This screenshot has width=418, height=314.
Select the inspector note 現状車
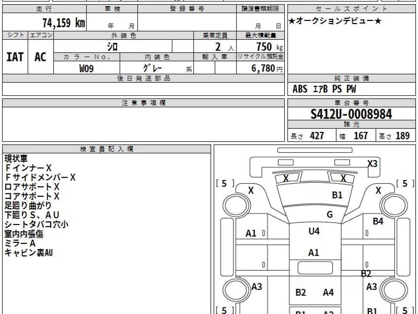pyautogui.click(x=16, y=159)
